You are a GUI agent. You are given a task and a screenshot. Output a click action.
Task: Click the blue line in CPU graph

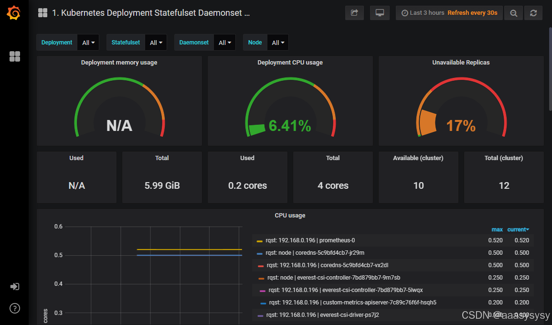coord(190,255)
